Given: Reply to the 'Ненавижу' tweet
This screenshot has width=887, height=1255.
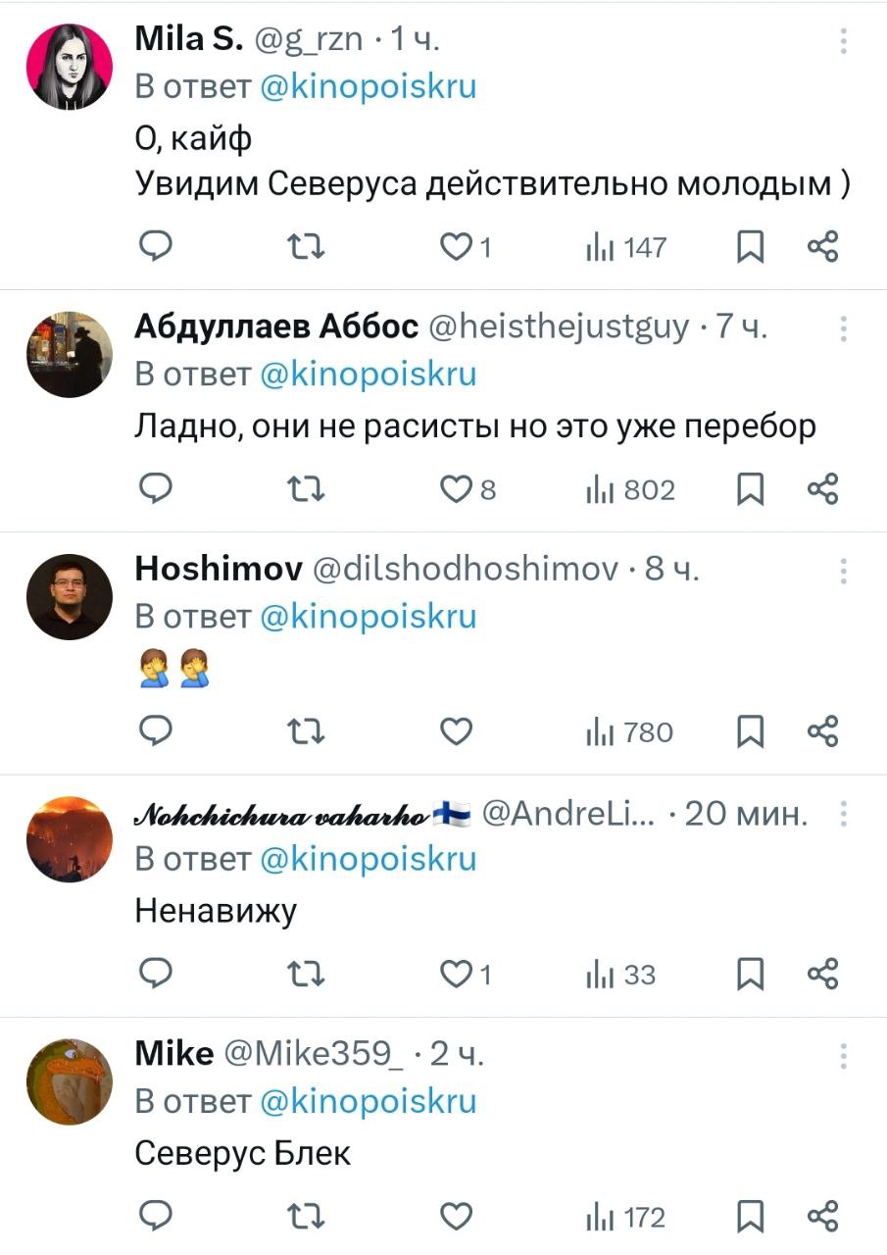Looking at the screenshot, I should coord(155,975).
